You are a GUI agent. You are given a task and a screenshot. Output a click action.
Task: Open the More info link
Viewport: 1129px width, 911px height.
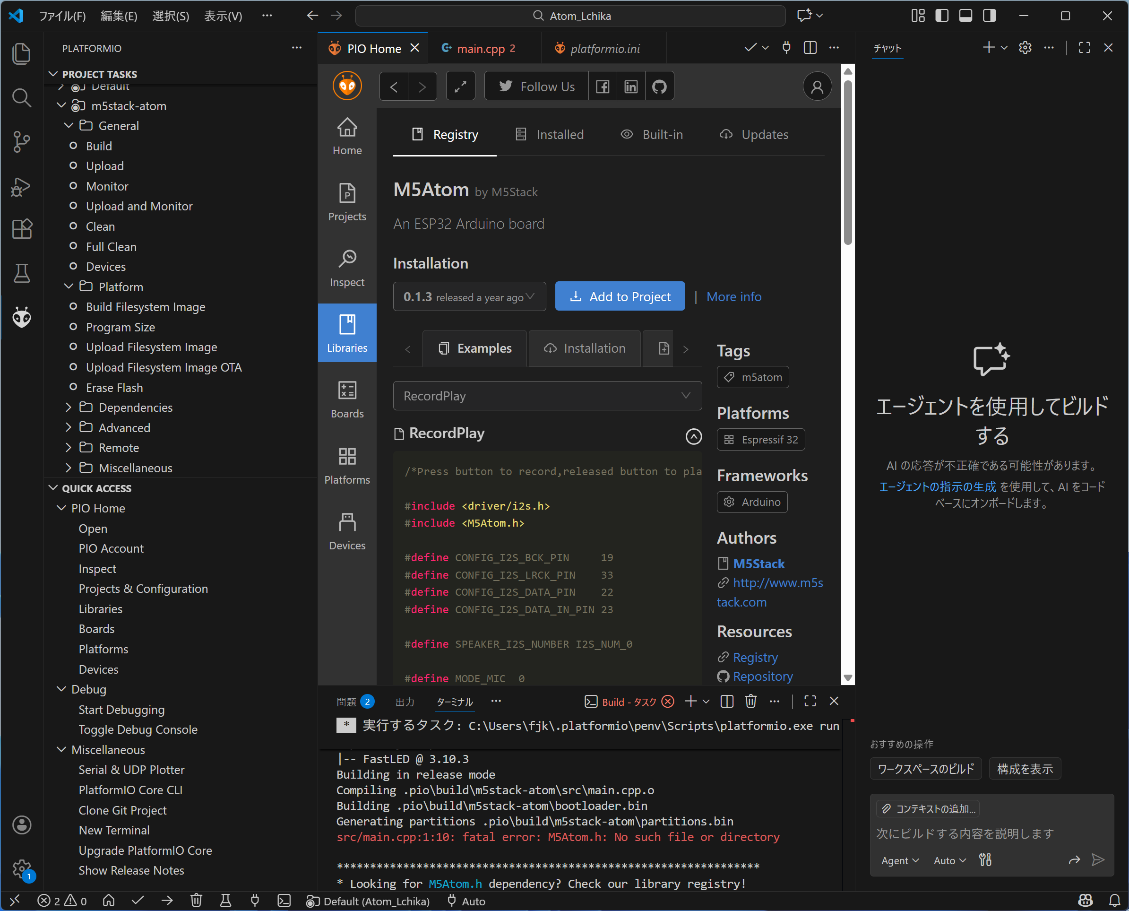click(x=733, y=296)
